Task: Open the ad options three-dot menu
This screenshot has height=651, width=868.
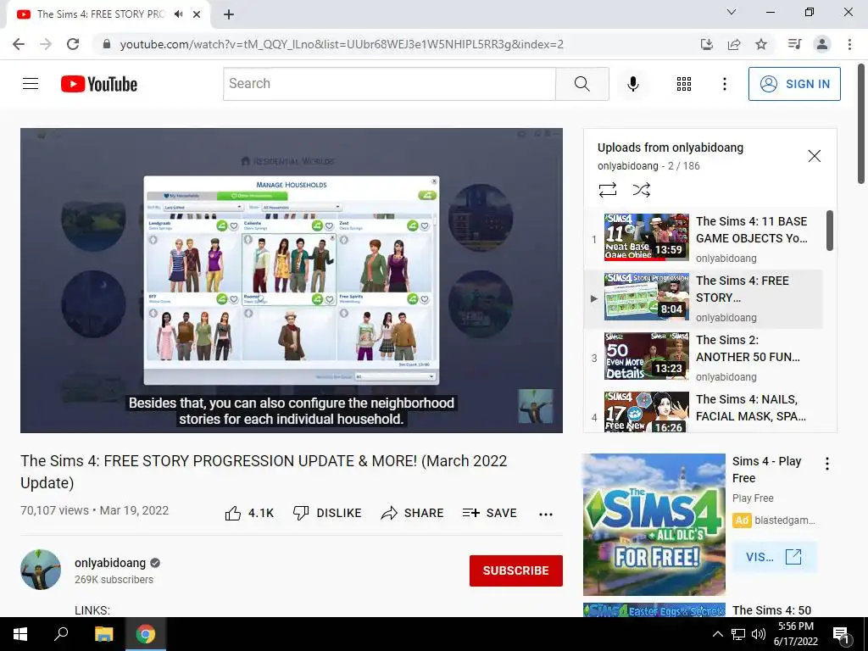Action: tap(827, 464)
